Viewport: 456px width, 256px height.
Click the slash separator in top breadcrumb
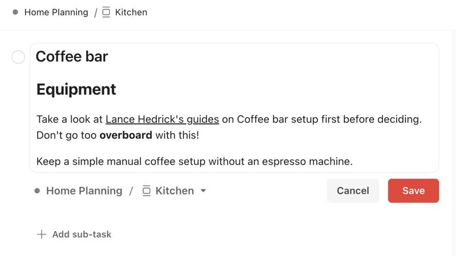point(96,13)
